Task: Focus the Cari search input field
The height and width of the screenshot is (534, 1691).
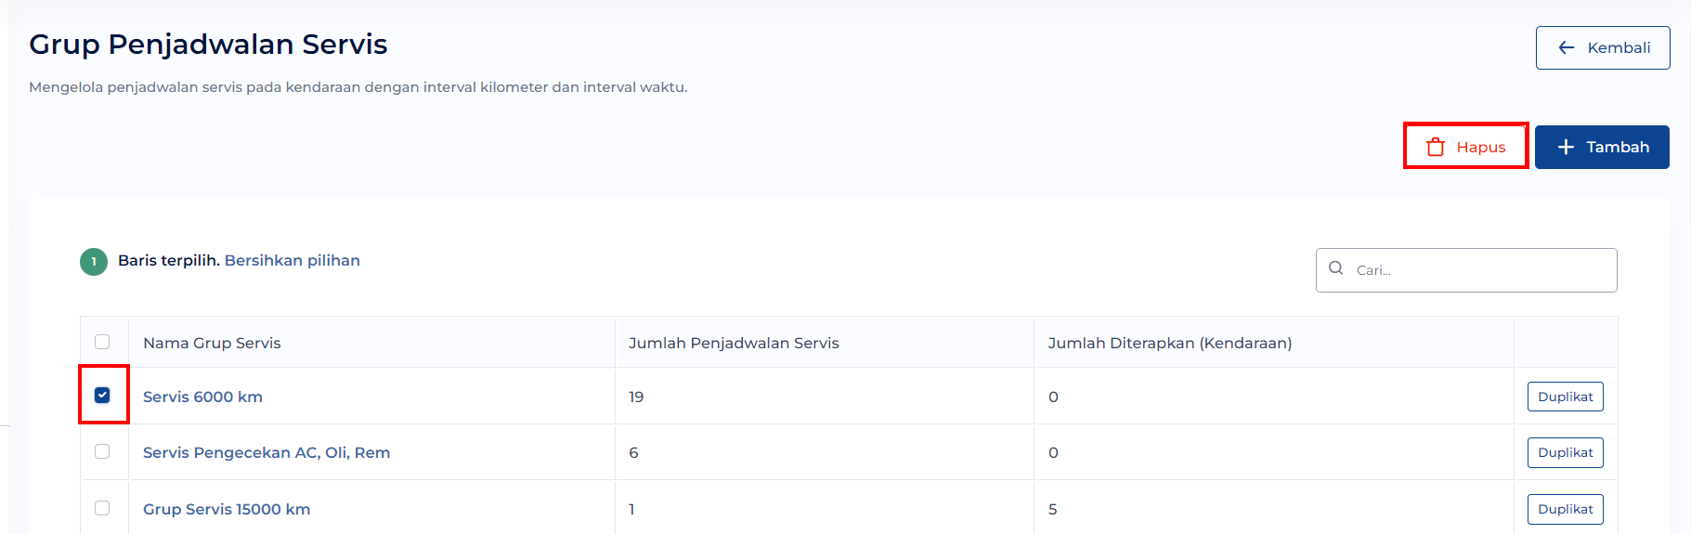Action: (x=1466, y=270)
